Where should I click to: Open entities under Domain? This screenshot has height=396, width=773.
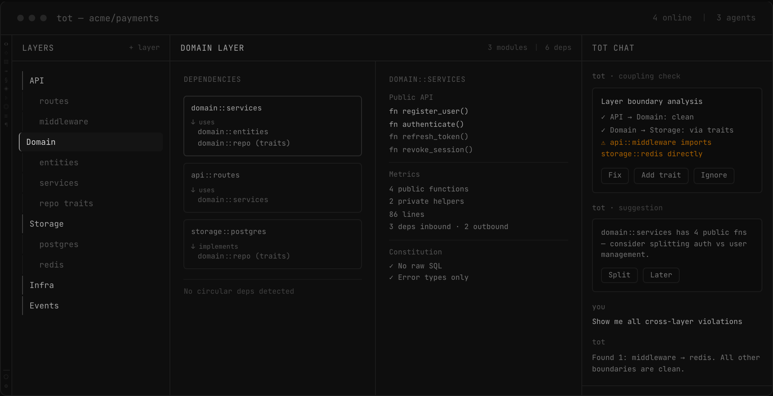pyautogui.click(x=92, y=162)
